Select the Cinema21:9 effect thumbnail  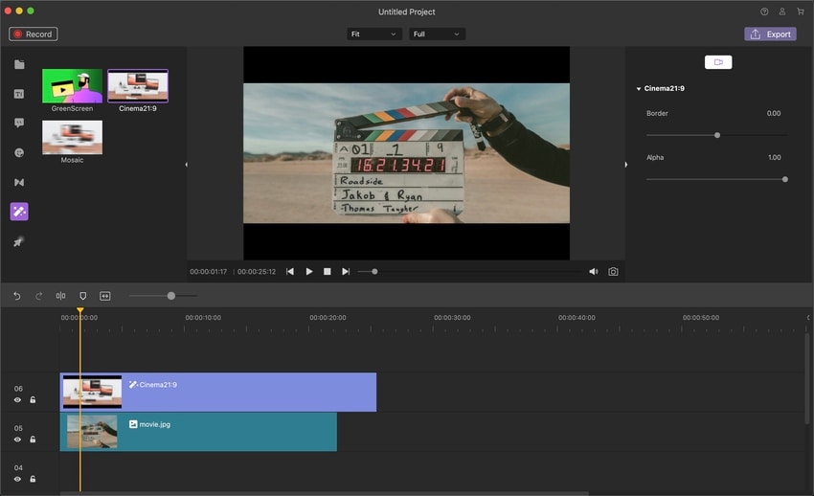coord(138,85)
